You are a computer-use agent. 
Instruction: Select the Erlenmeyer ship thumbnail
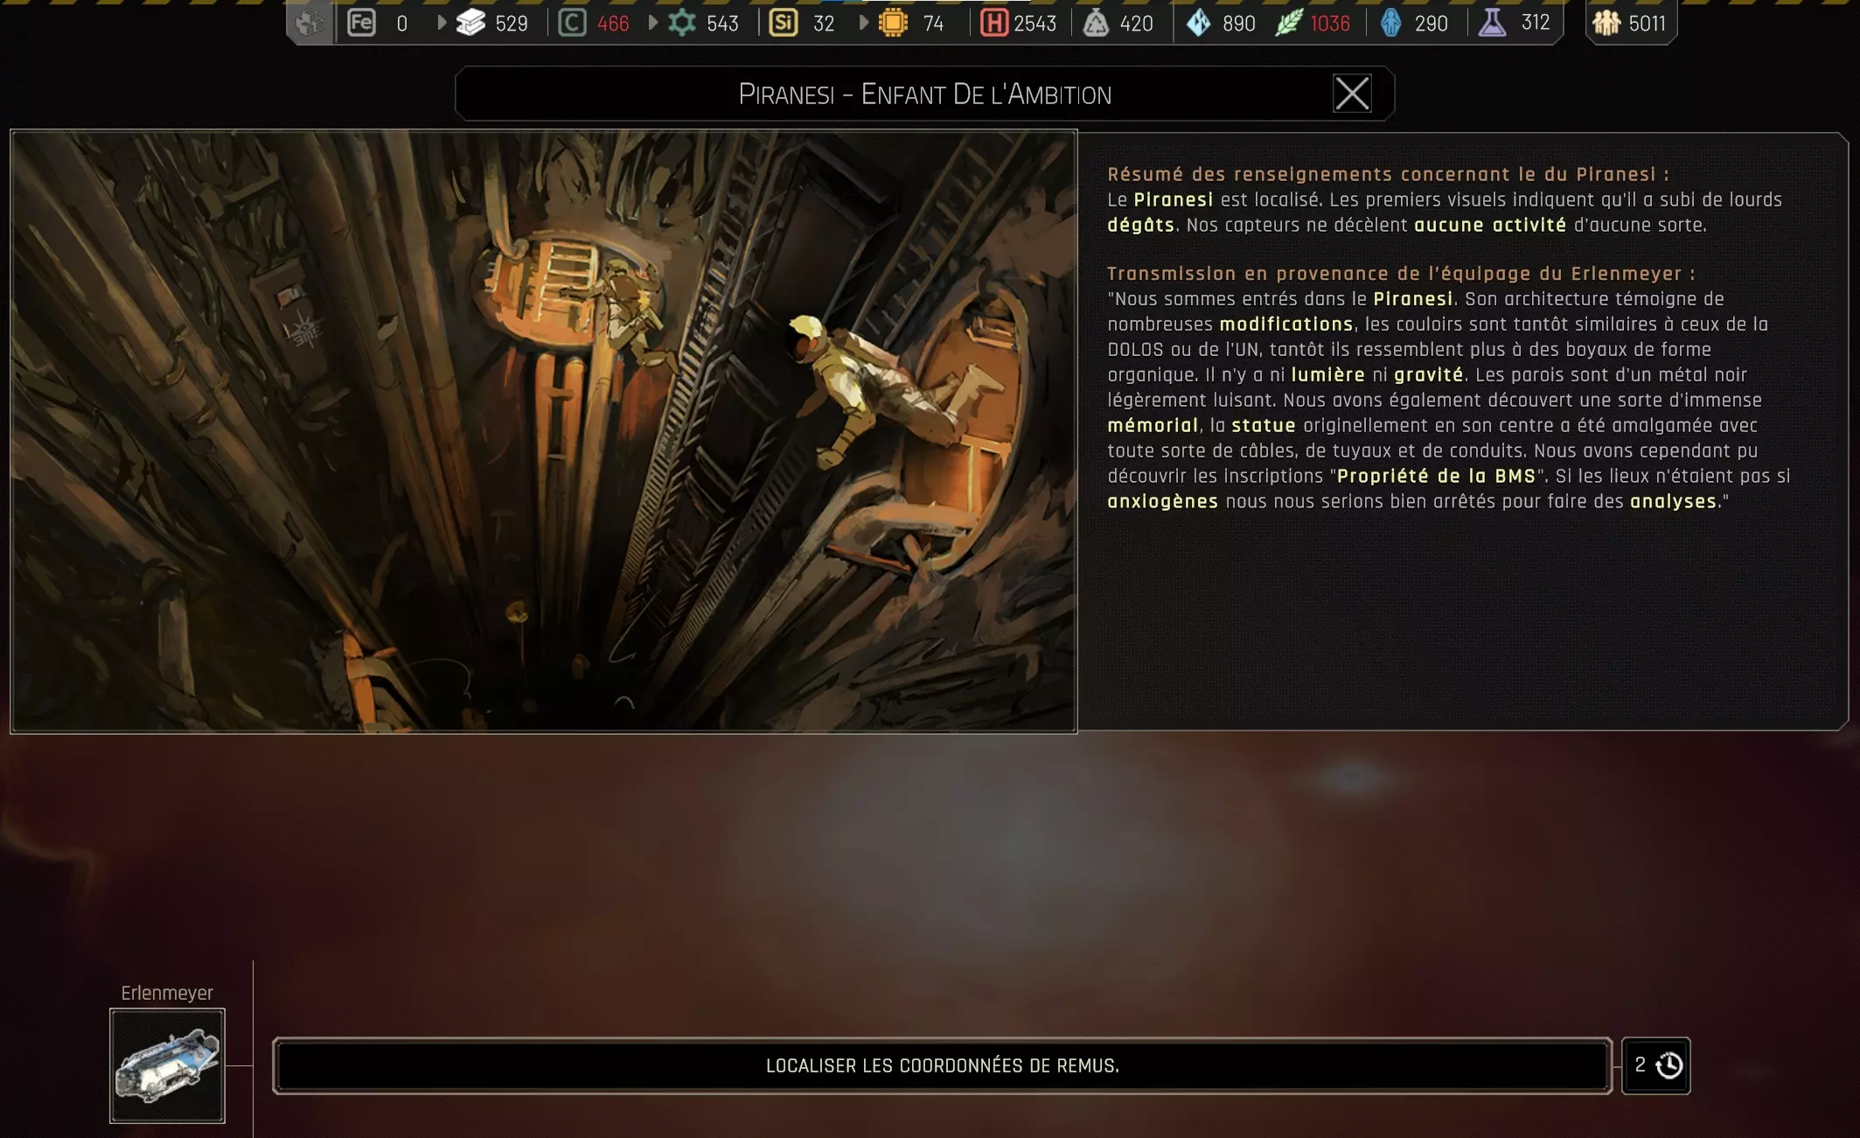point(167,1065)
